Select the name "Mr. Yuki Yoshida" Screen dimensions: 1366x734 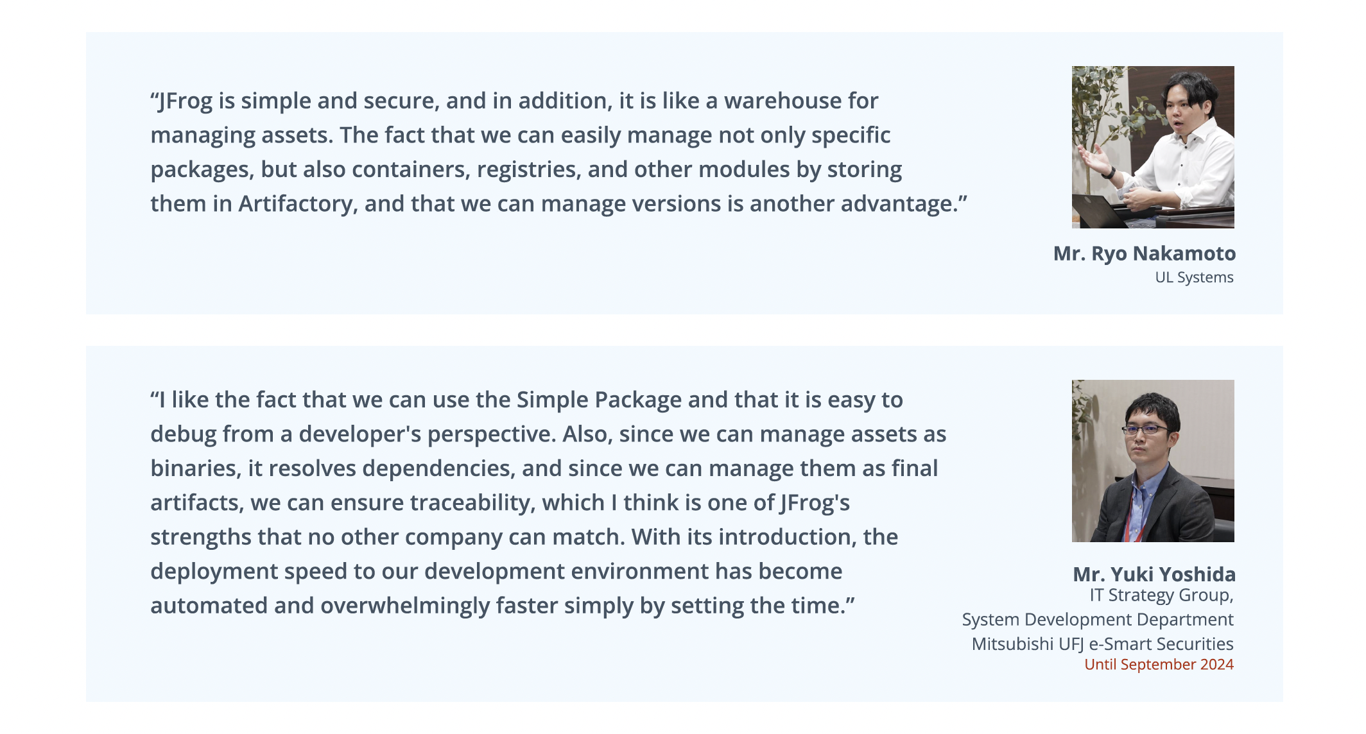click(1154, 574)
